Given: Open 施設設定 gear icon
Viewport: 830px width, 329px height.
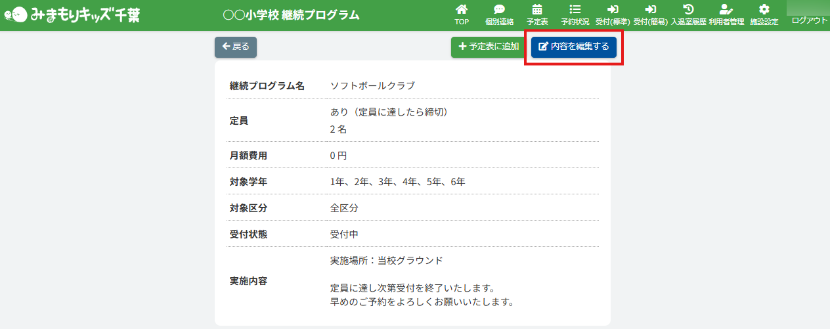Looking at the screenshot, I should [764, 10].
